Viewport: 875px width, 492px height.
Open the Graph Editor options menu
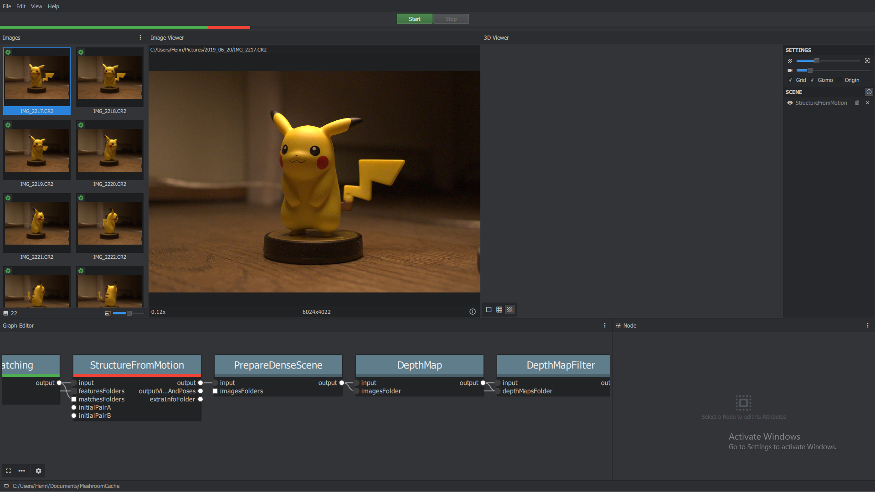[605, 326]
